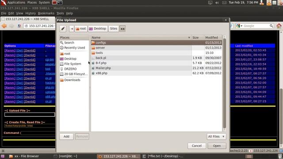Select the X88 SHELL browser tab

click(28, 19)
